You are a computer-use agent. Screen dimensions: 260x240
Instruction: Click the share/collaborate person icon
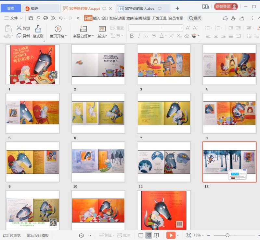point(233,18)
